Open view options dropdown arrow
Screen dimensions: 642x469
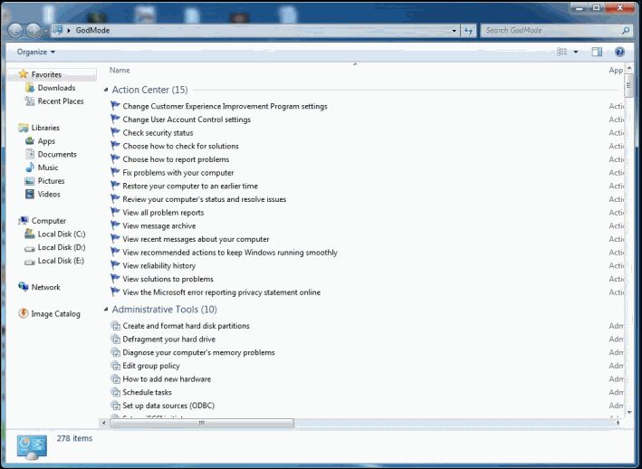click(x=576, y=52)
